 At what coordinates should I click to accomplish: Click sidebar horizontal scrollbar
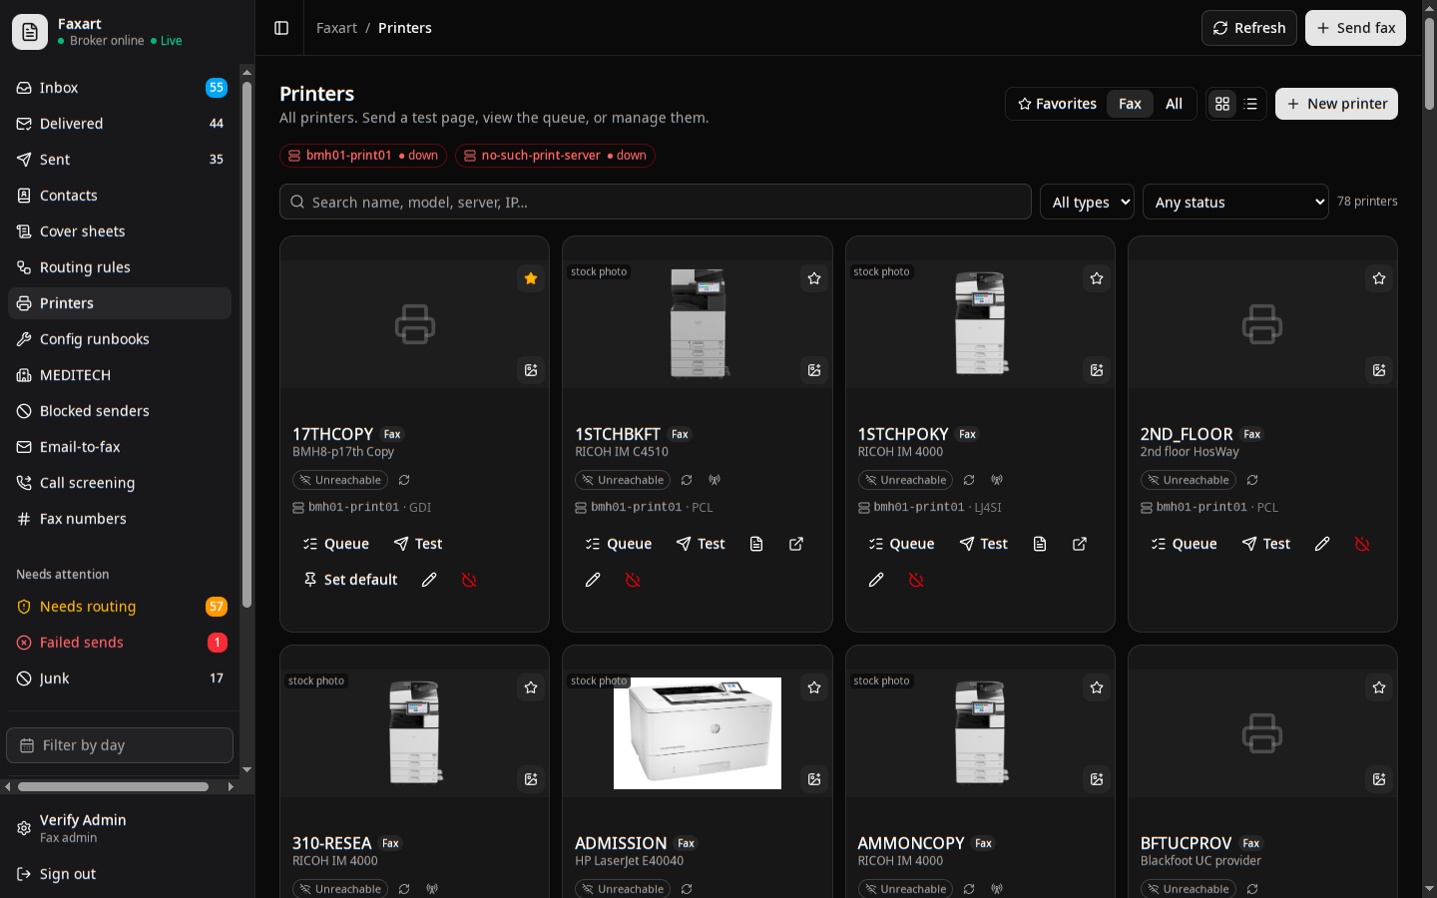pos(114,787)
